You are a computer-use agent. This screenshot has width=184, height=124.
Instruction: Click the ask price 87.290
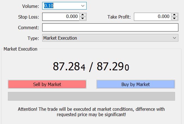point(113,67)
